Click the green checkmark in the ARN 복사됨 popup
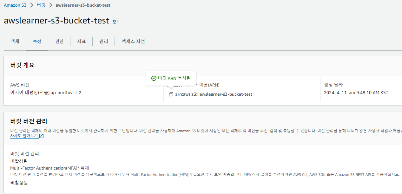The height and width of the screenshot is (194, 402). coord(154,78)
